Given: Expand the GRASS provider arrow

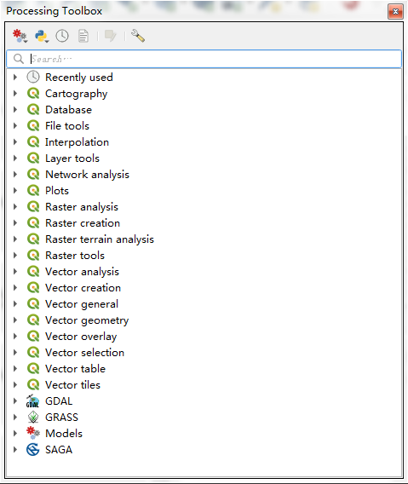Looking at the screenshot, I should click(15, 417).
